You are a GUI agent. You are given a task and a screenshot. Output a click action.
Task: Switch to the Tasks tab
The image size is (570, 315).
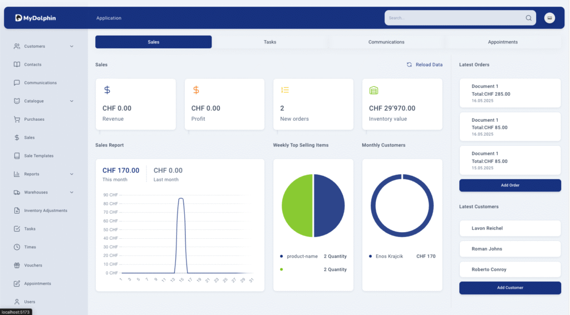pos(269,42)
